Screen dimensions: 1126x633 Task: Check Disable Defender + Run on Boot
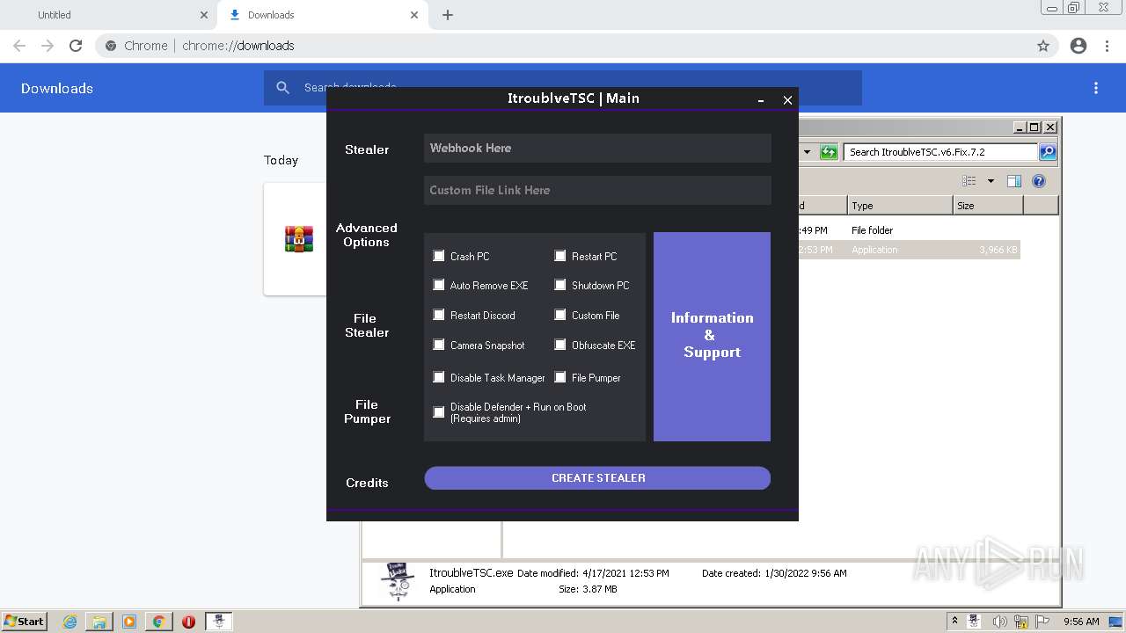tap(439, 411)
